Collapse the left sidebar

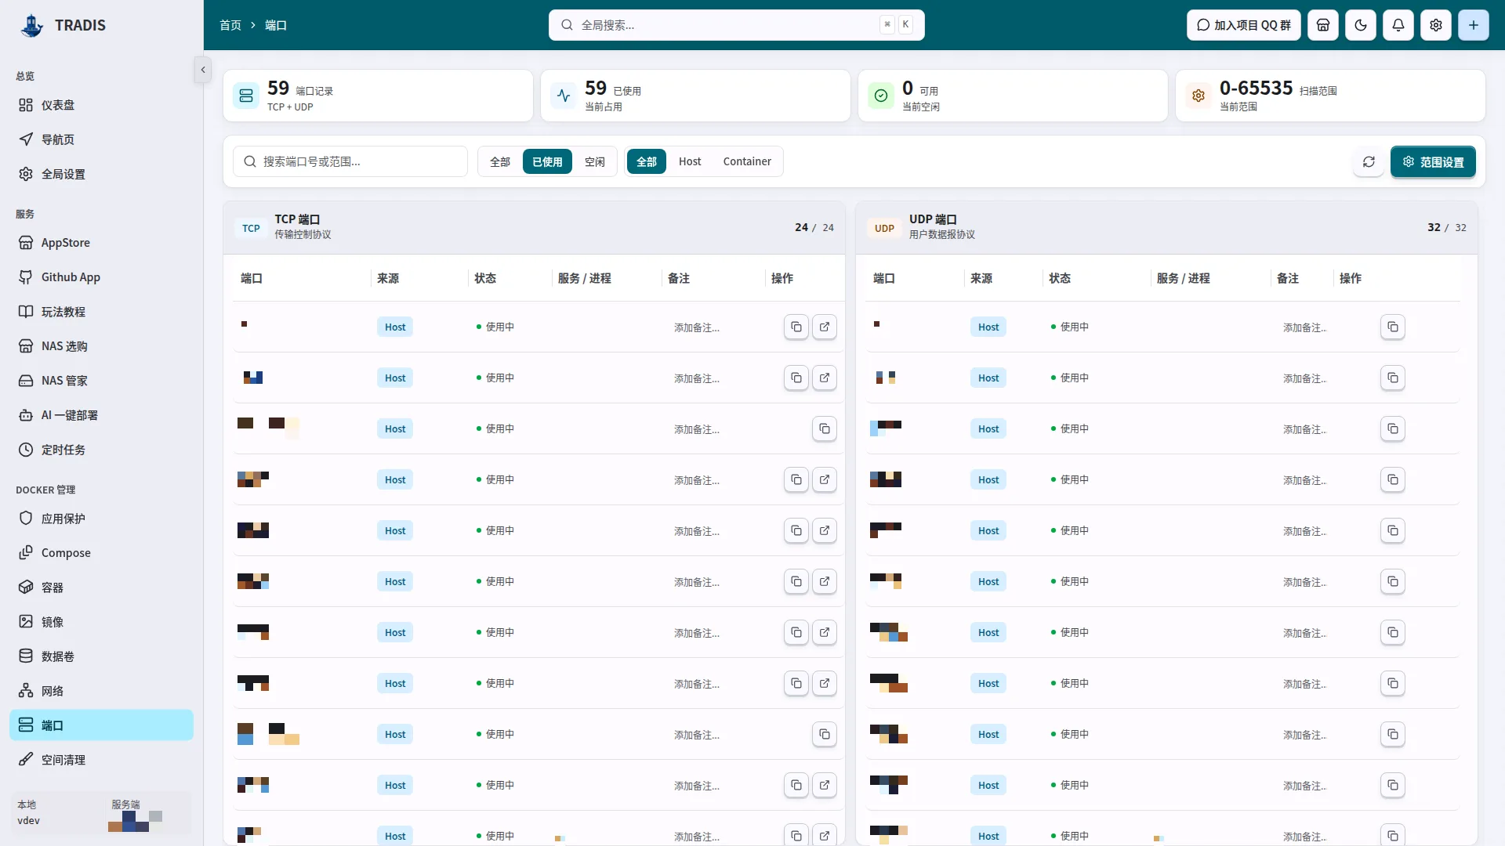pos(203,70)
